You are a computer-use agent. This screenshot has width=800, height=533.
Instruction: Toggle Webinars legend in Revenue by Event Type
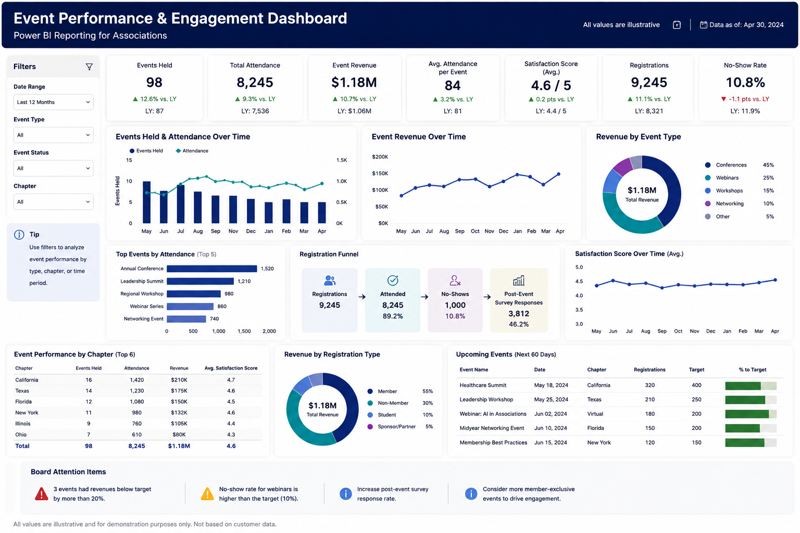pyautogui.click(x=722, y=178)
